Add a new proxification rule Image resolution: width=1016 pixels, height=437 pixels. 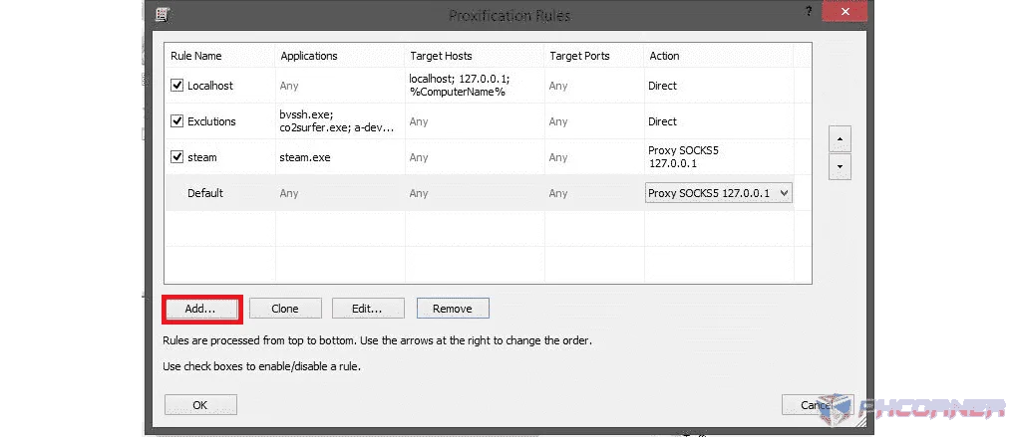(200, 309)
